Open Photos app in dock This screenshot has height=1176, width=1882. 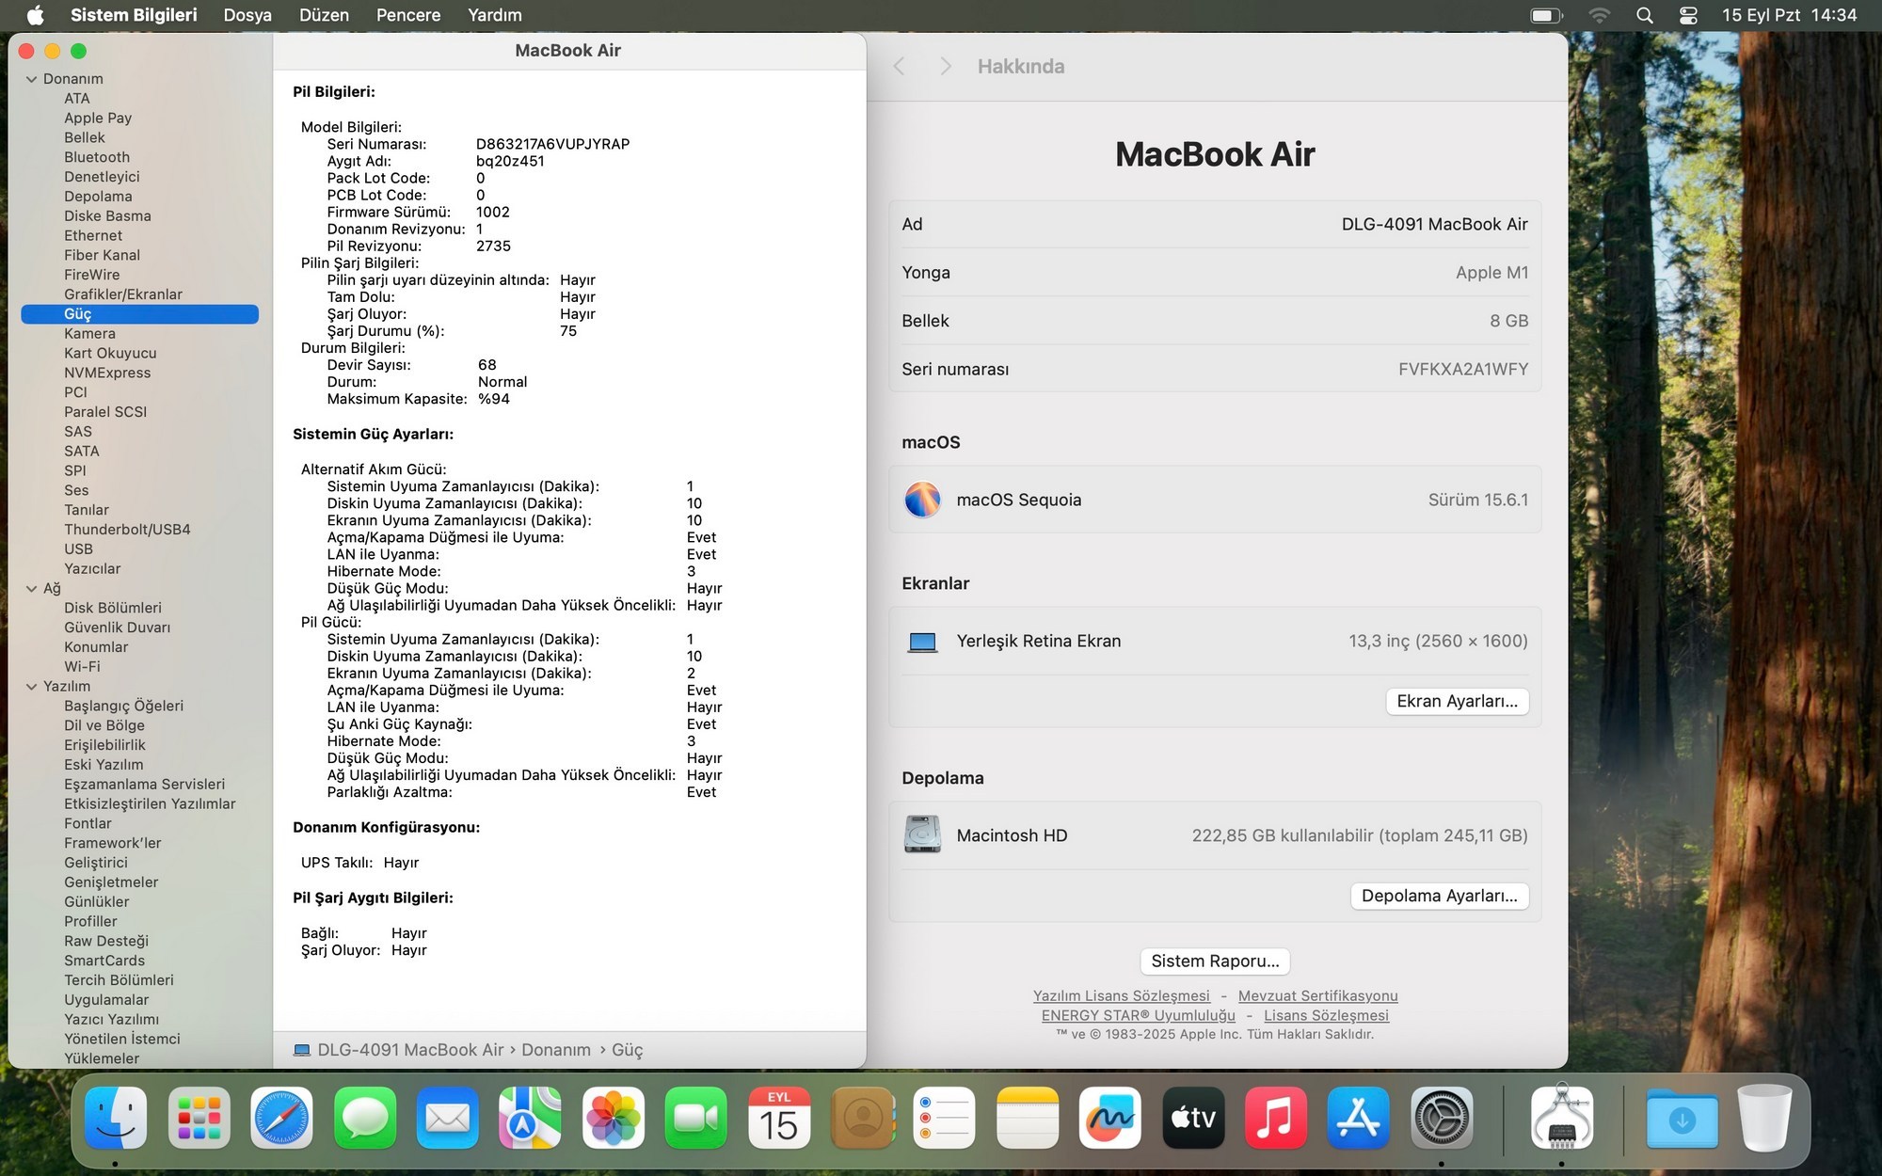tap(613, 1118)
